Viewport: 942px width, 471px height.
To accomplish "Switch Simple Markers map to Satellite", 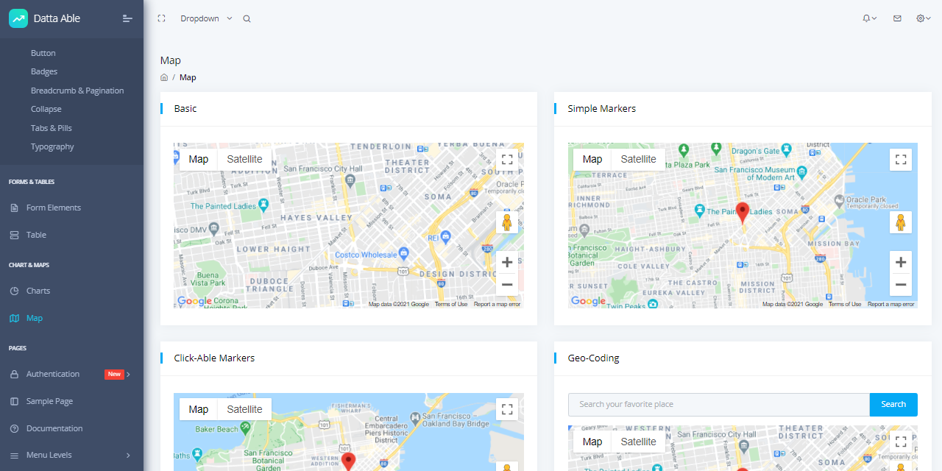I will (x=638, y=159).
